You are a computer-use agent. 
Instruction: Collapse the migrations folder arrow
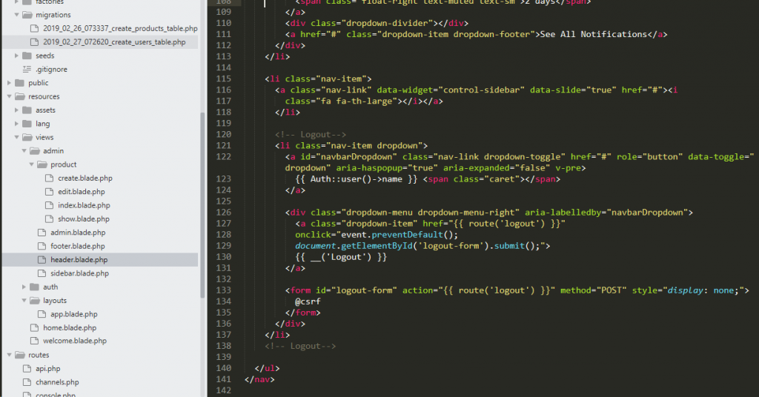pos(16,15)
